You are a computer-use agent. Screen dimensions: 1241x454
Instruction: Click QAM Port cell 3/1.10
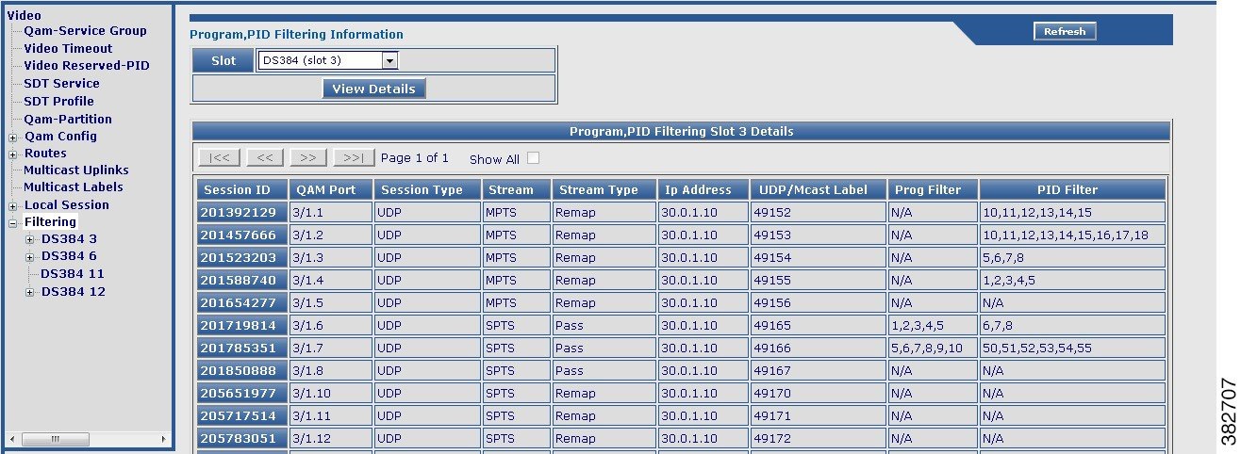point(330,394)
